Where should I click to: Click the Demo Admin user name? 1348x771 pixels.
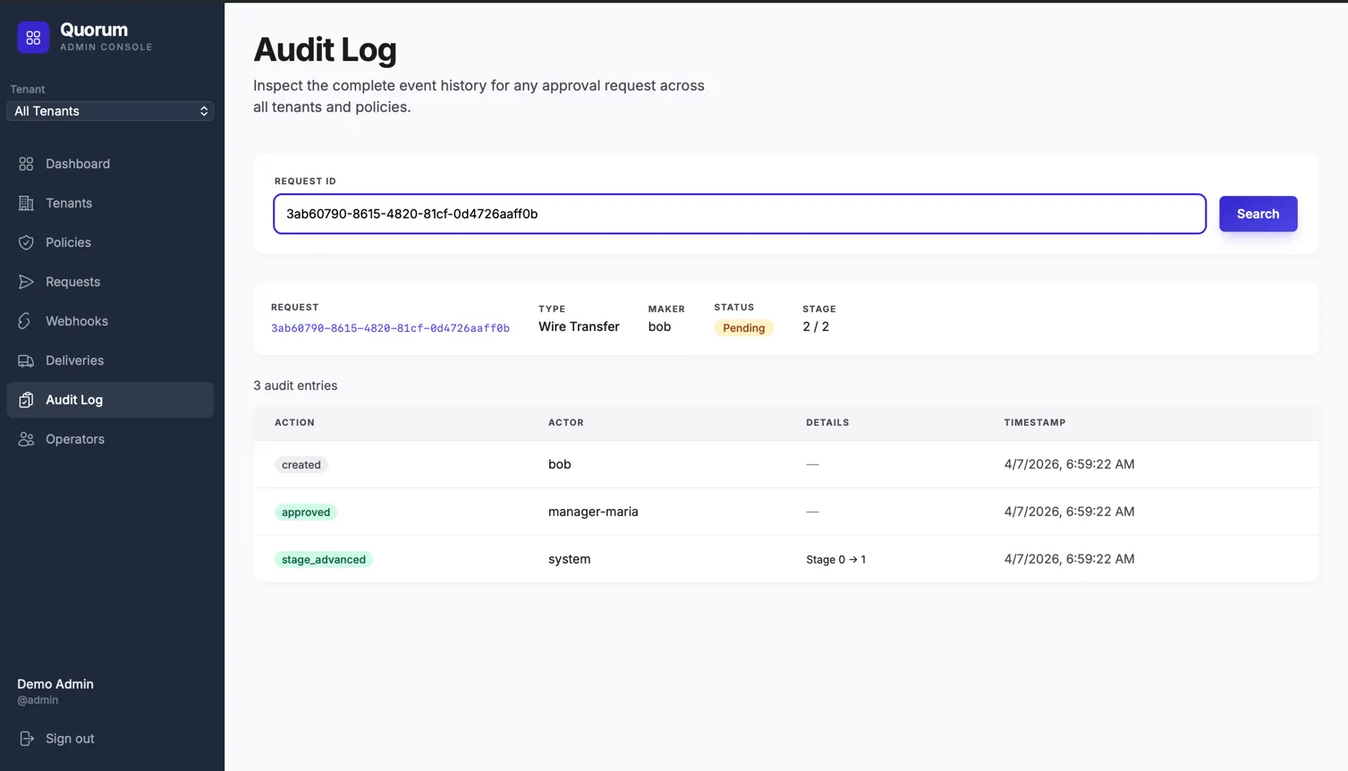point(55,684)
